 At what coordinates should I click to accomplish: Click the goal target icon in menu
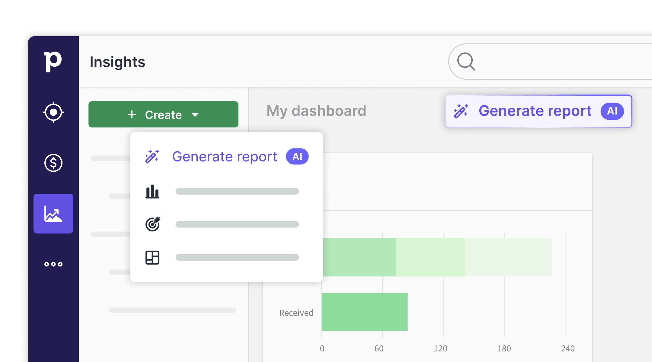[152, 224]
